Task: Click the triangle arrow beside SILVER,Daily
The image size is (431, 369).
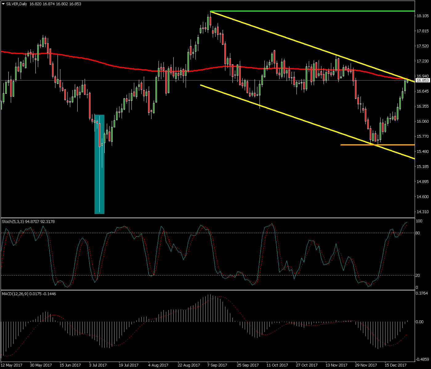Action: [x=3, y=4]
